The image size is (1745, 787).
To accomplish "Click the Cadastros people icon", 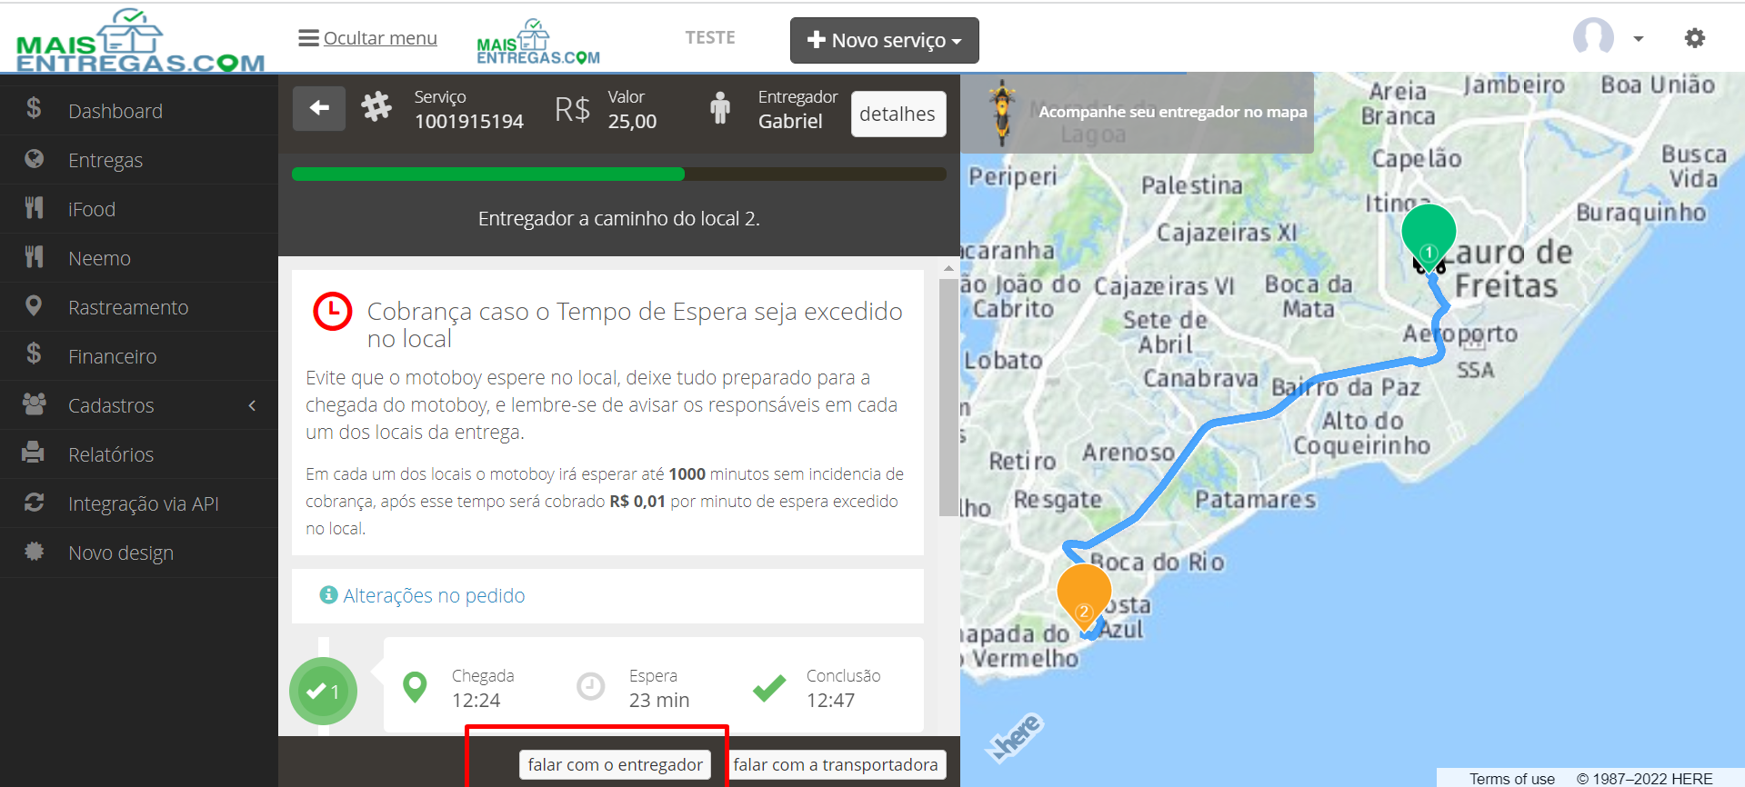I will point(35,403).
